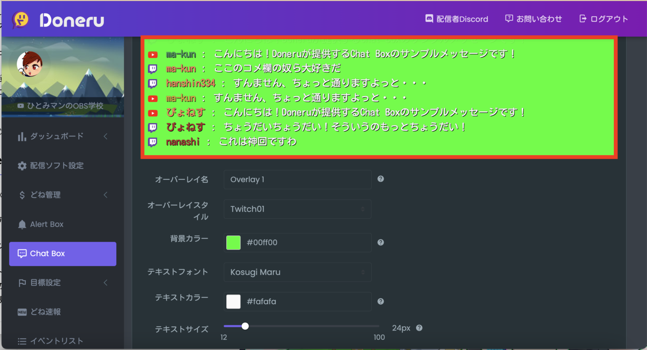
Task: Click the Chat Box speech bubble icon
Action: [22, 253]
